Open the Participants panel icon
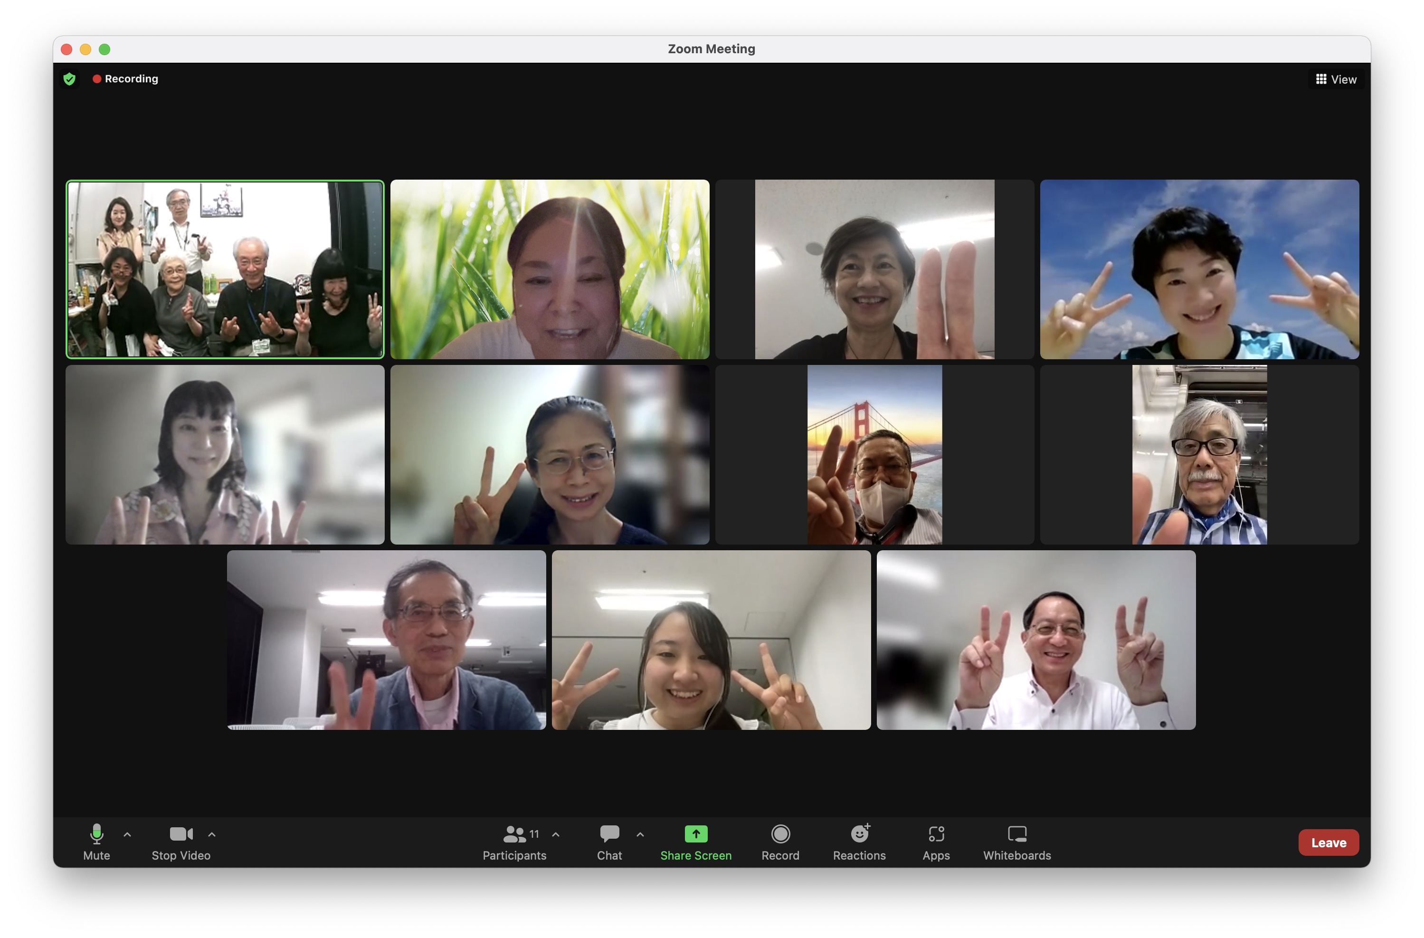 pyautogui.click(x=514, y=834)
